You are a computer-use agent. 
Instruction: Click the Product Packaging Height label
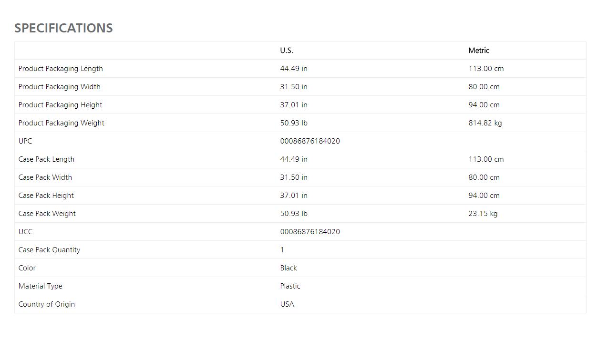click(x=60, y=105)
